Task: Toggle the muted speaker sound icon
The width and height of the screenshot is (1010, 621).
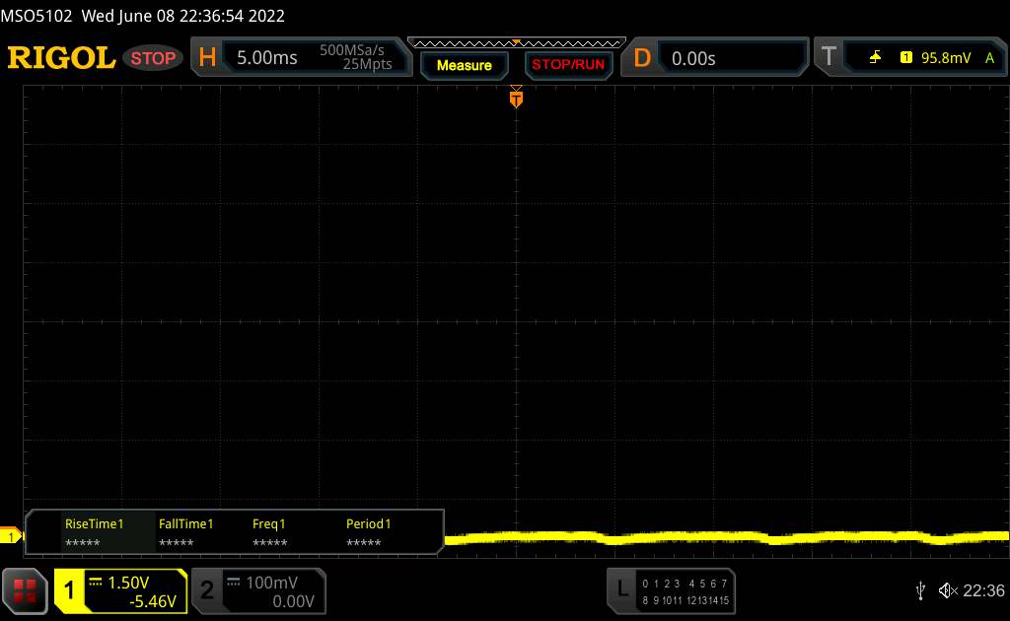Action: pos(948,590)
